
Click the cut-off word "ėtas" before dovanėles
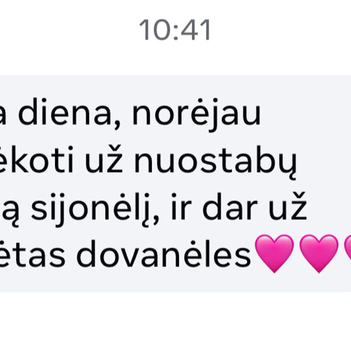(x=33, y=253)
